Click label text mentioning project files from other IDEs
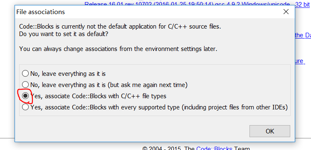311x150 pixels. pos(159,107)
